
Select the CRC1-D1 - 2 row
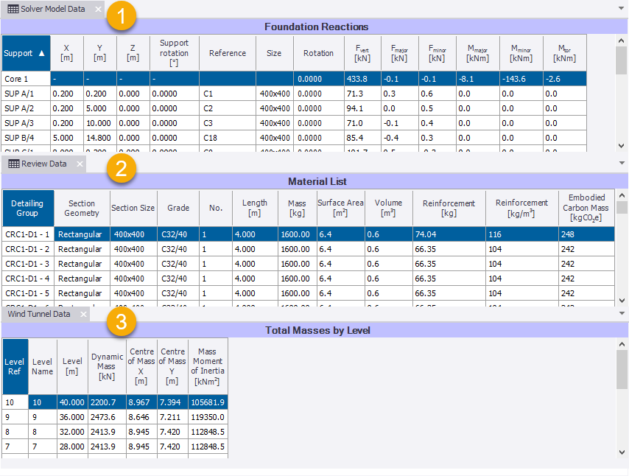[309, 249]
